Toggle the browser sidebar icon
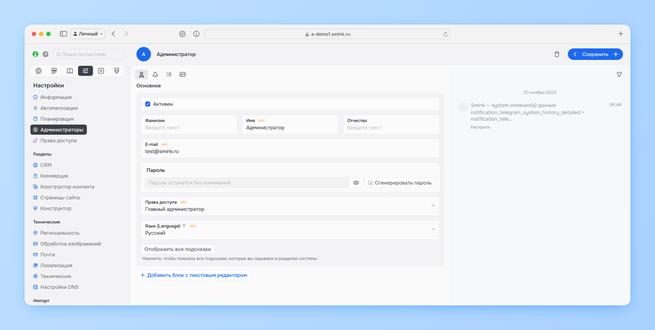655x330 pixels. [x=63, y=34]
